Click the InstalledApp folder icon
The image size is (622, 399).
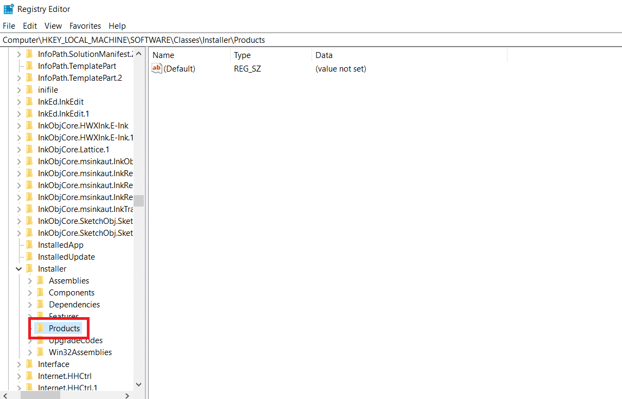pyautogui.click(x=29, y=245)
